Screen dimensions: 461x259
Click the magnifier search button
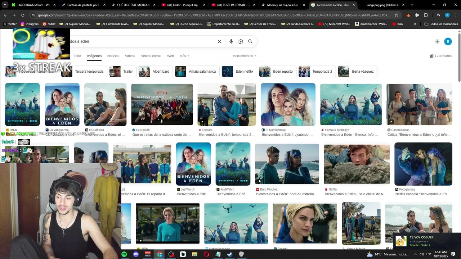point(250,41)
